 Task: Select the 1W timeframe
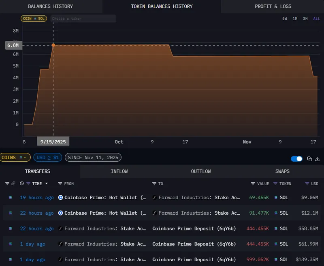pos(286,19)
